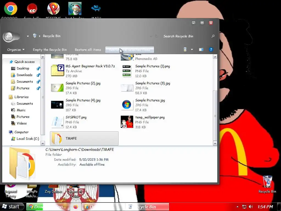Click the Recycle Bin icon in address bar

pyautogui.click(x=35, y=36)
